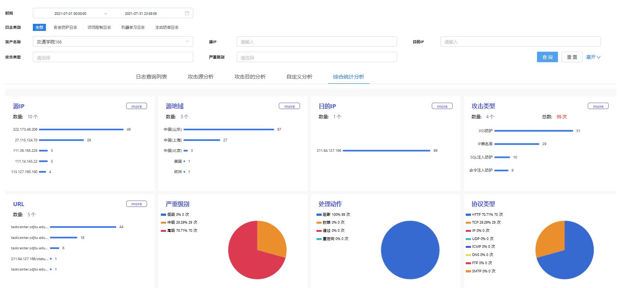Click the 重置 button
The height and width of the screenshot is (288, 621).
click(x=572, y=57)
